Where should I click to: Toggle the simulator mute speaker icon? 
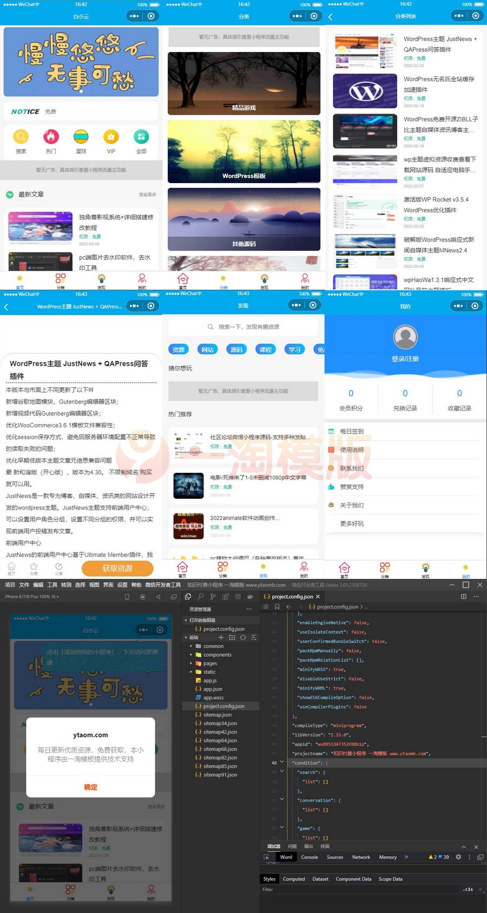click(158, 597)
